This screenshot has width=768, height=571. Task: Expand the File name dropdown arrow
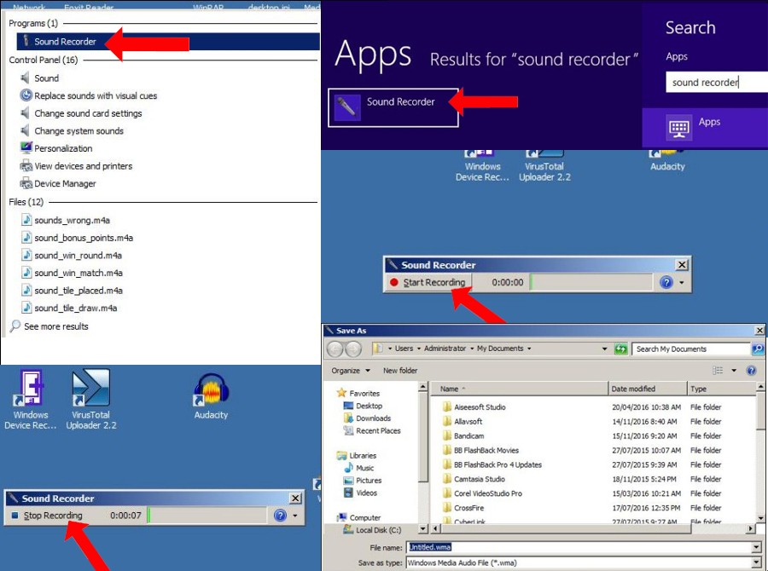tap(756, 548)
